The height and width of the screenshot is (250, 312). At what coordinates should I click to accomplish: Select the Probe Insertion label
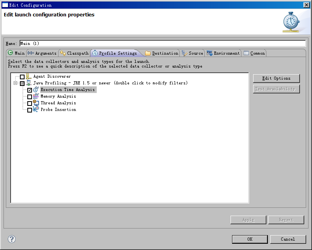coord(58,109)
